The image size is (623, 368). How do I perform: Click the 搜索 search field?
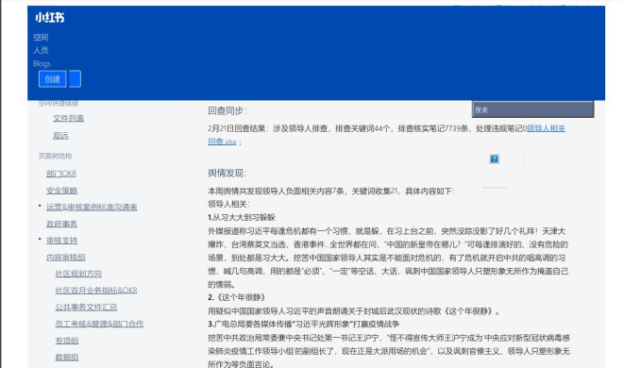click(x=532, y=109)
